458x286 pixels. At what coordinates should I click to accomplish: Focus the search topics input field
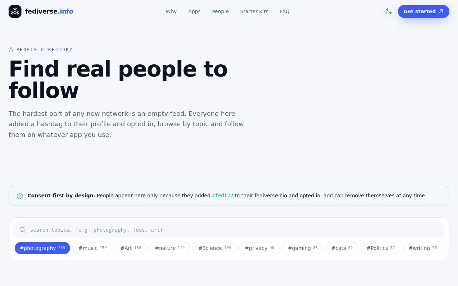click(x=229, y=230)
